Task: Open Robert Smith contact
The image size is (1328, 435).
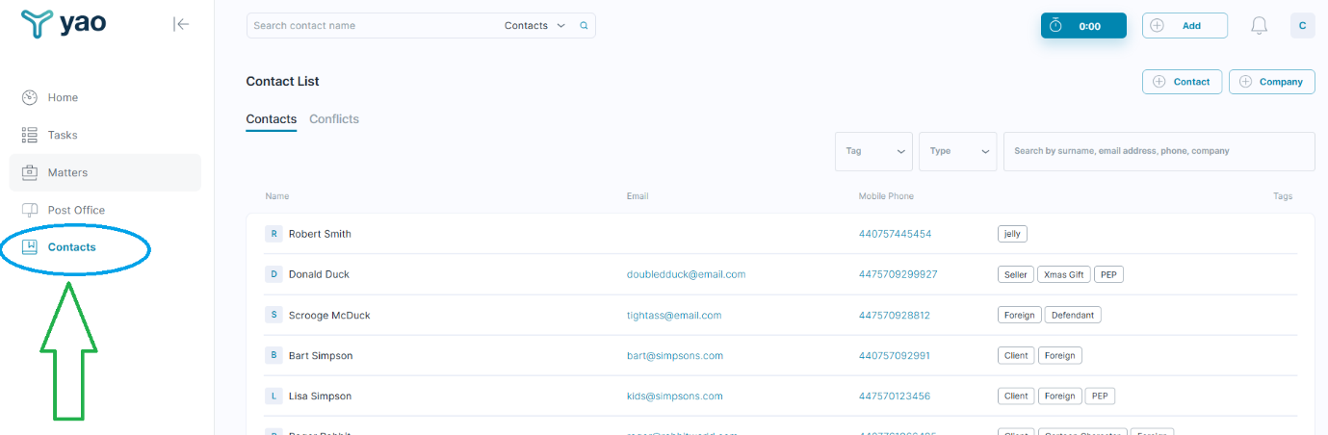Action: coord(320,234)
